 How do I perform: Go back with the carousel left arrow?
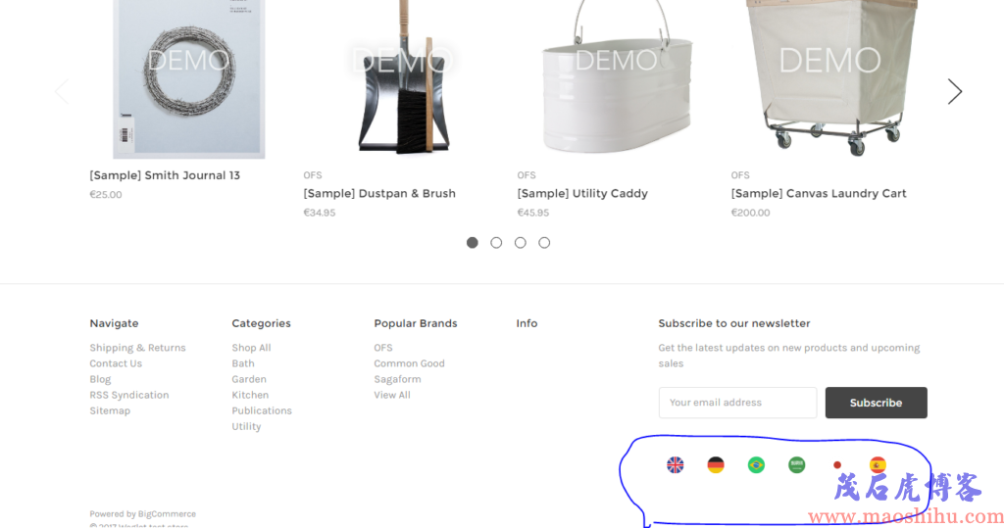point(62,91)
